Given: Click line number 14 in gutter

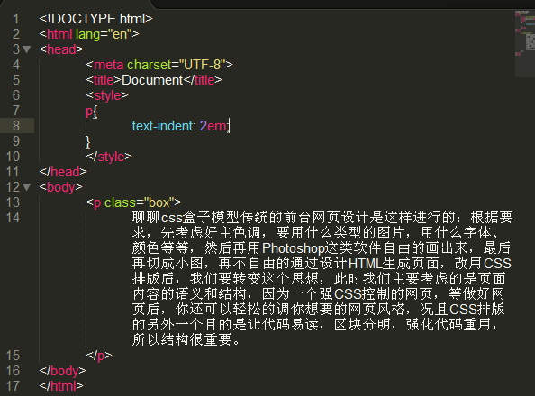Looking at the screenshot, I should 13,218.
